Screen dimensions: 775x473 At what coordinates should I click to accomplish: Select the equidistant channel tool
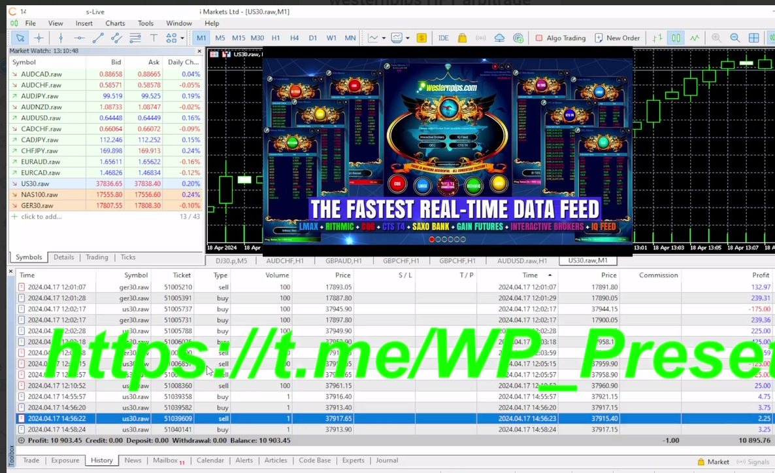[x=116, y=38]
